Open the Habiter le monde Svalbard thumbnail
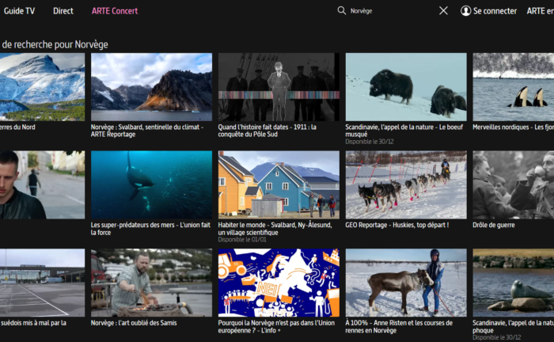 point(279,184)
